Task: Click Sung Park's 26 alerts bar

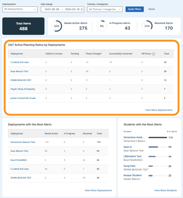Action: [158, 166]
